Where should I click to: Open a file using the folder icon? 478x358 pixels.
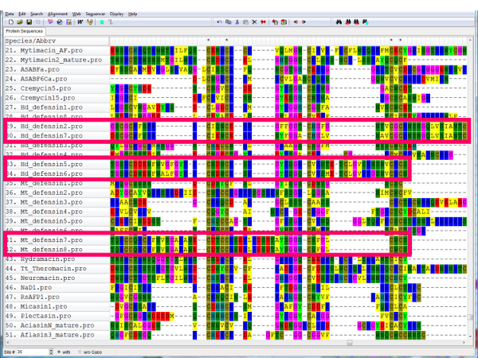(x=20, y=22)
